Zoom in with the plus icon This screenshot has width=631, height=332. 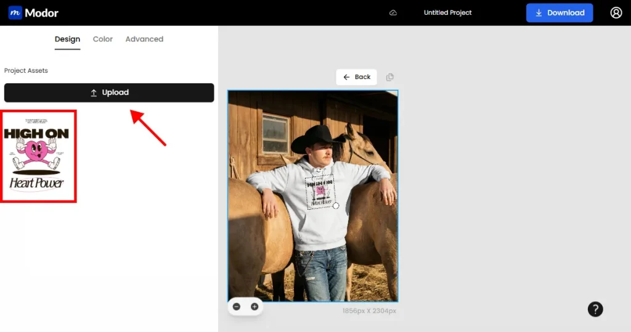[x=254, y=307]
